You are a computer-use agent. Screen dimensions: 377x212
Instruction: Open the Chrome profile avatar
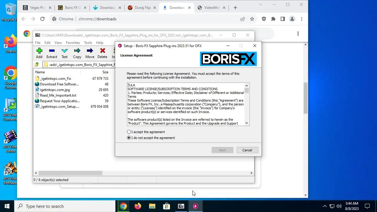pos(292,19)
